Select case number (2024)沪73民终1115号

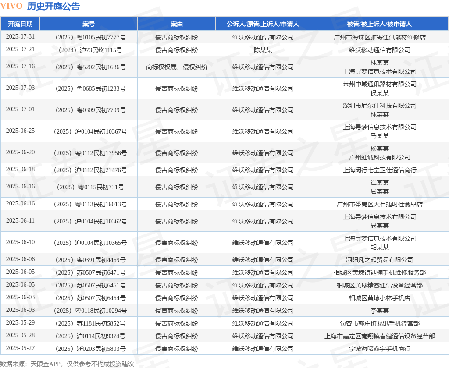pyautogui.click(x=90, y=50)
